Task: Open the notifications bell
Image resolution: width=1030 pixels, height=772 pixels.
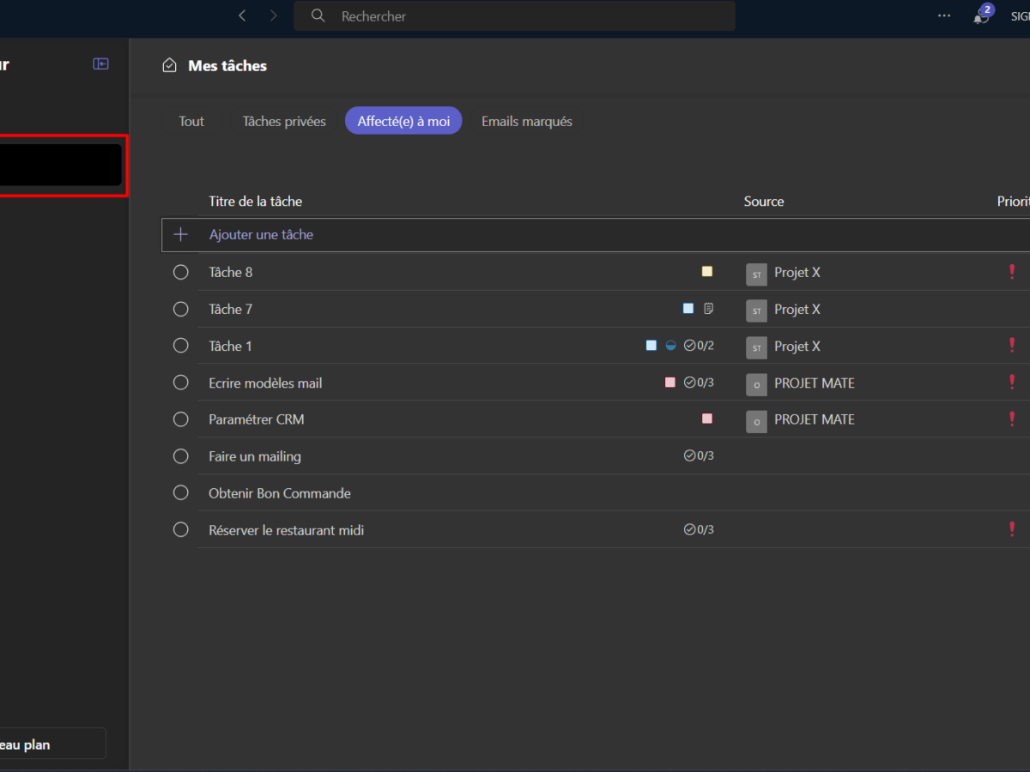Action: pos(980,16)
